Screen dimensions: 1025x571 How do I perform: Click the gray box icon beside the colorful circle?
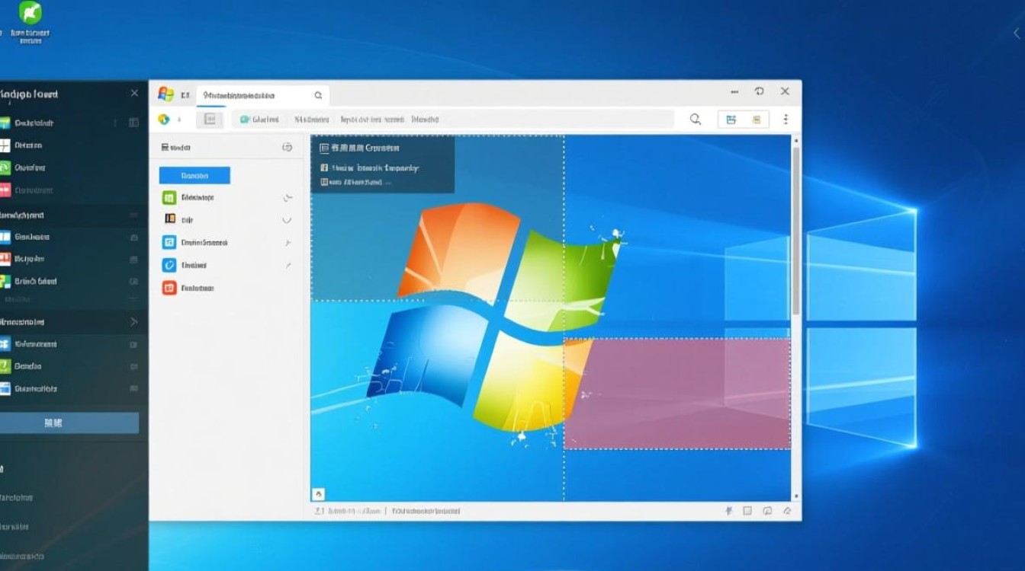point(210,120)
